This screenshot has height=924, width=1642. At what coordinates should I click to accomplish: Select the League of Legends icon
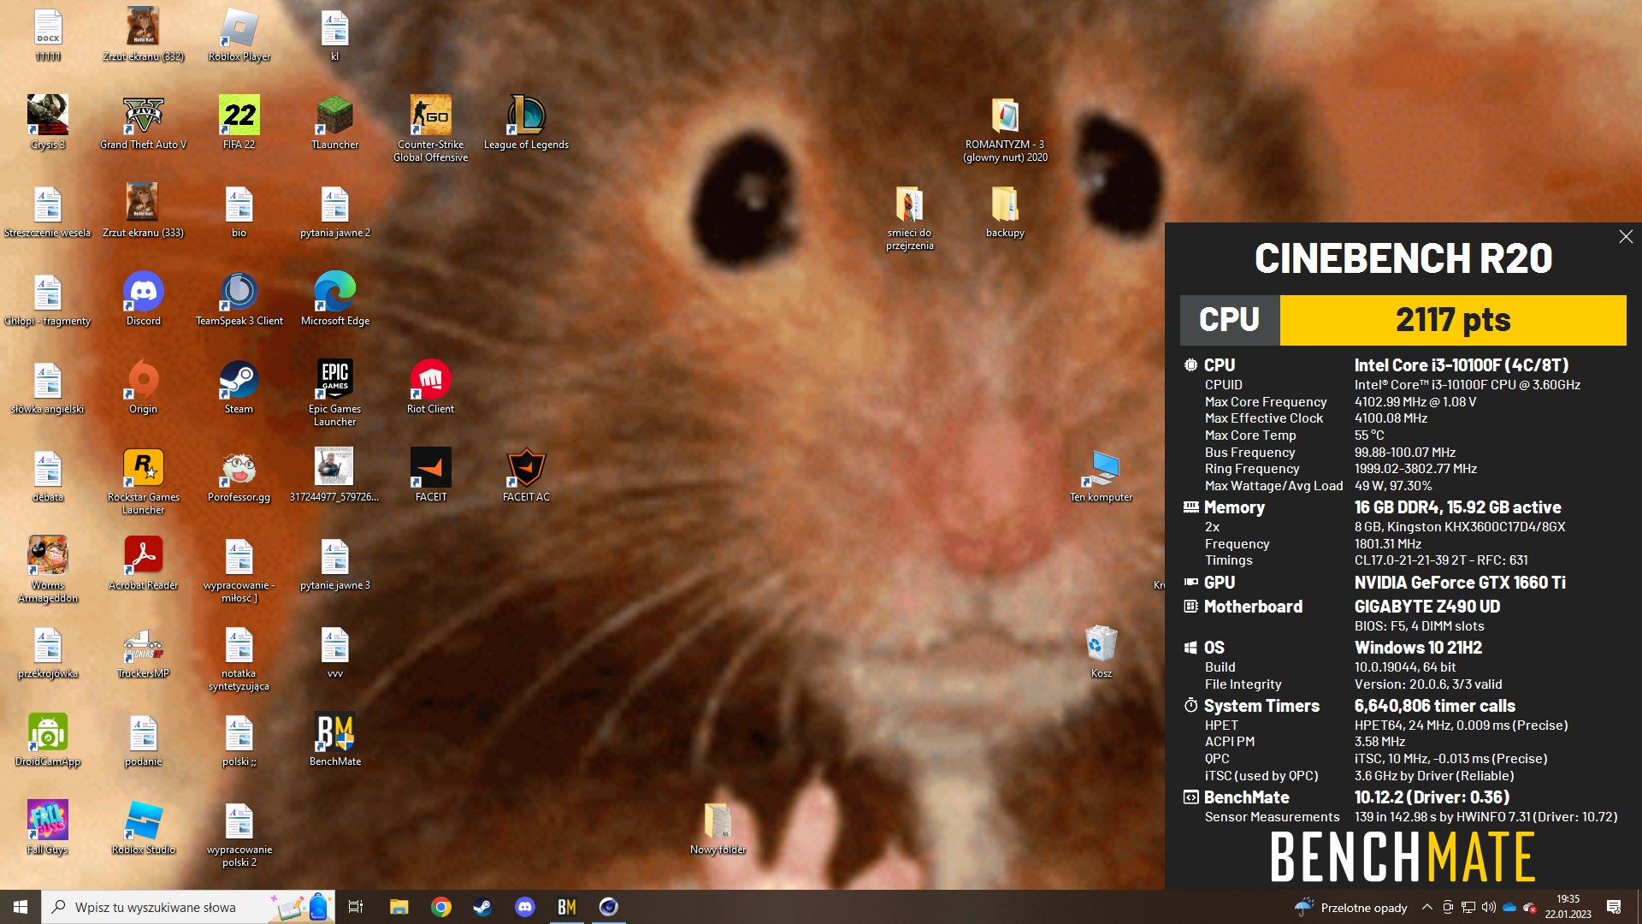[526, 123]
